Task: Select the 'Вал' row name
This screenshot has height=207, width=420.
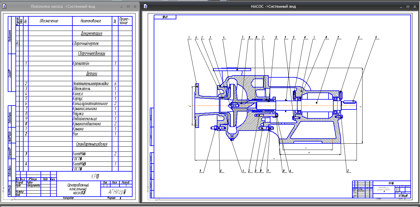Action: [75, 134]
